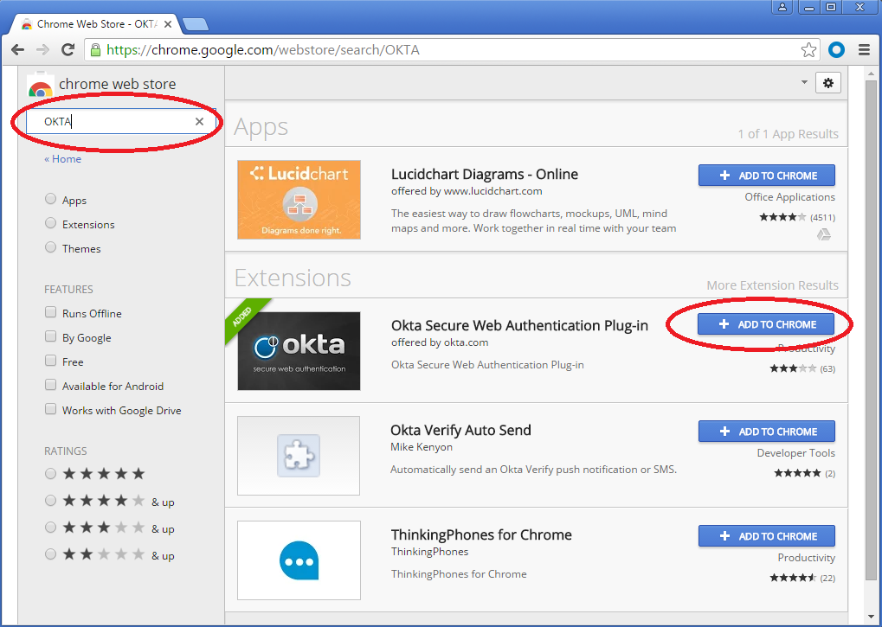882x627 pixels.
Task: Click the Mike Kenyon author text
Action: 422,447
